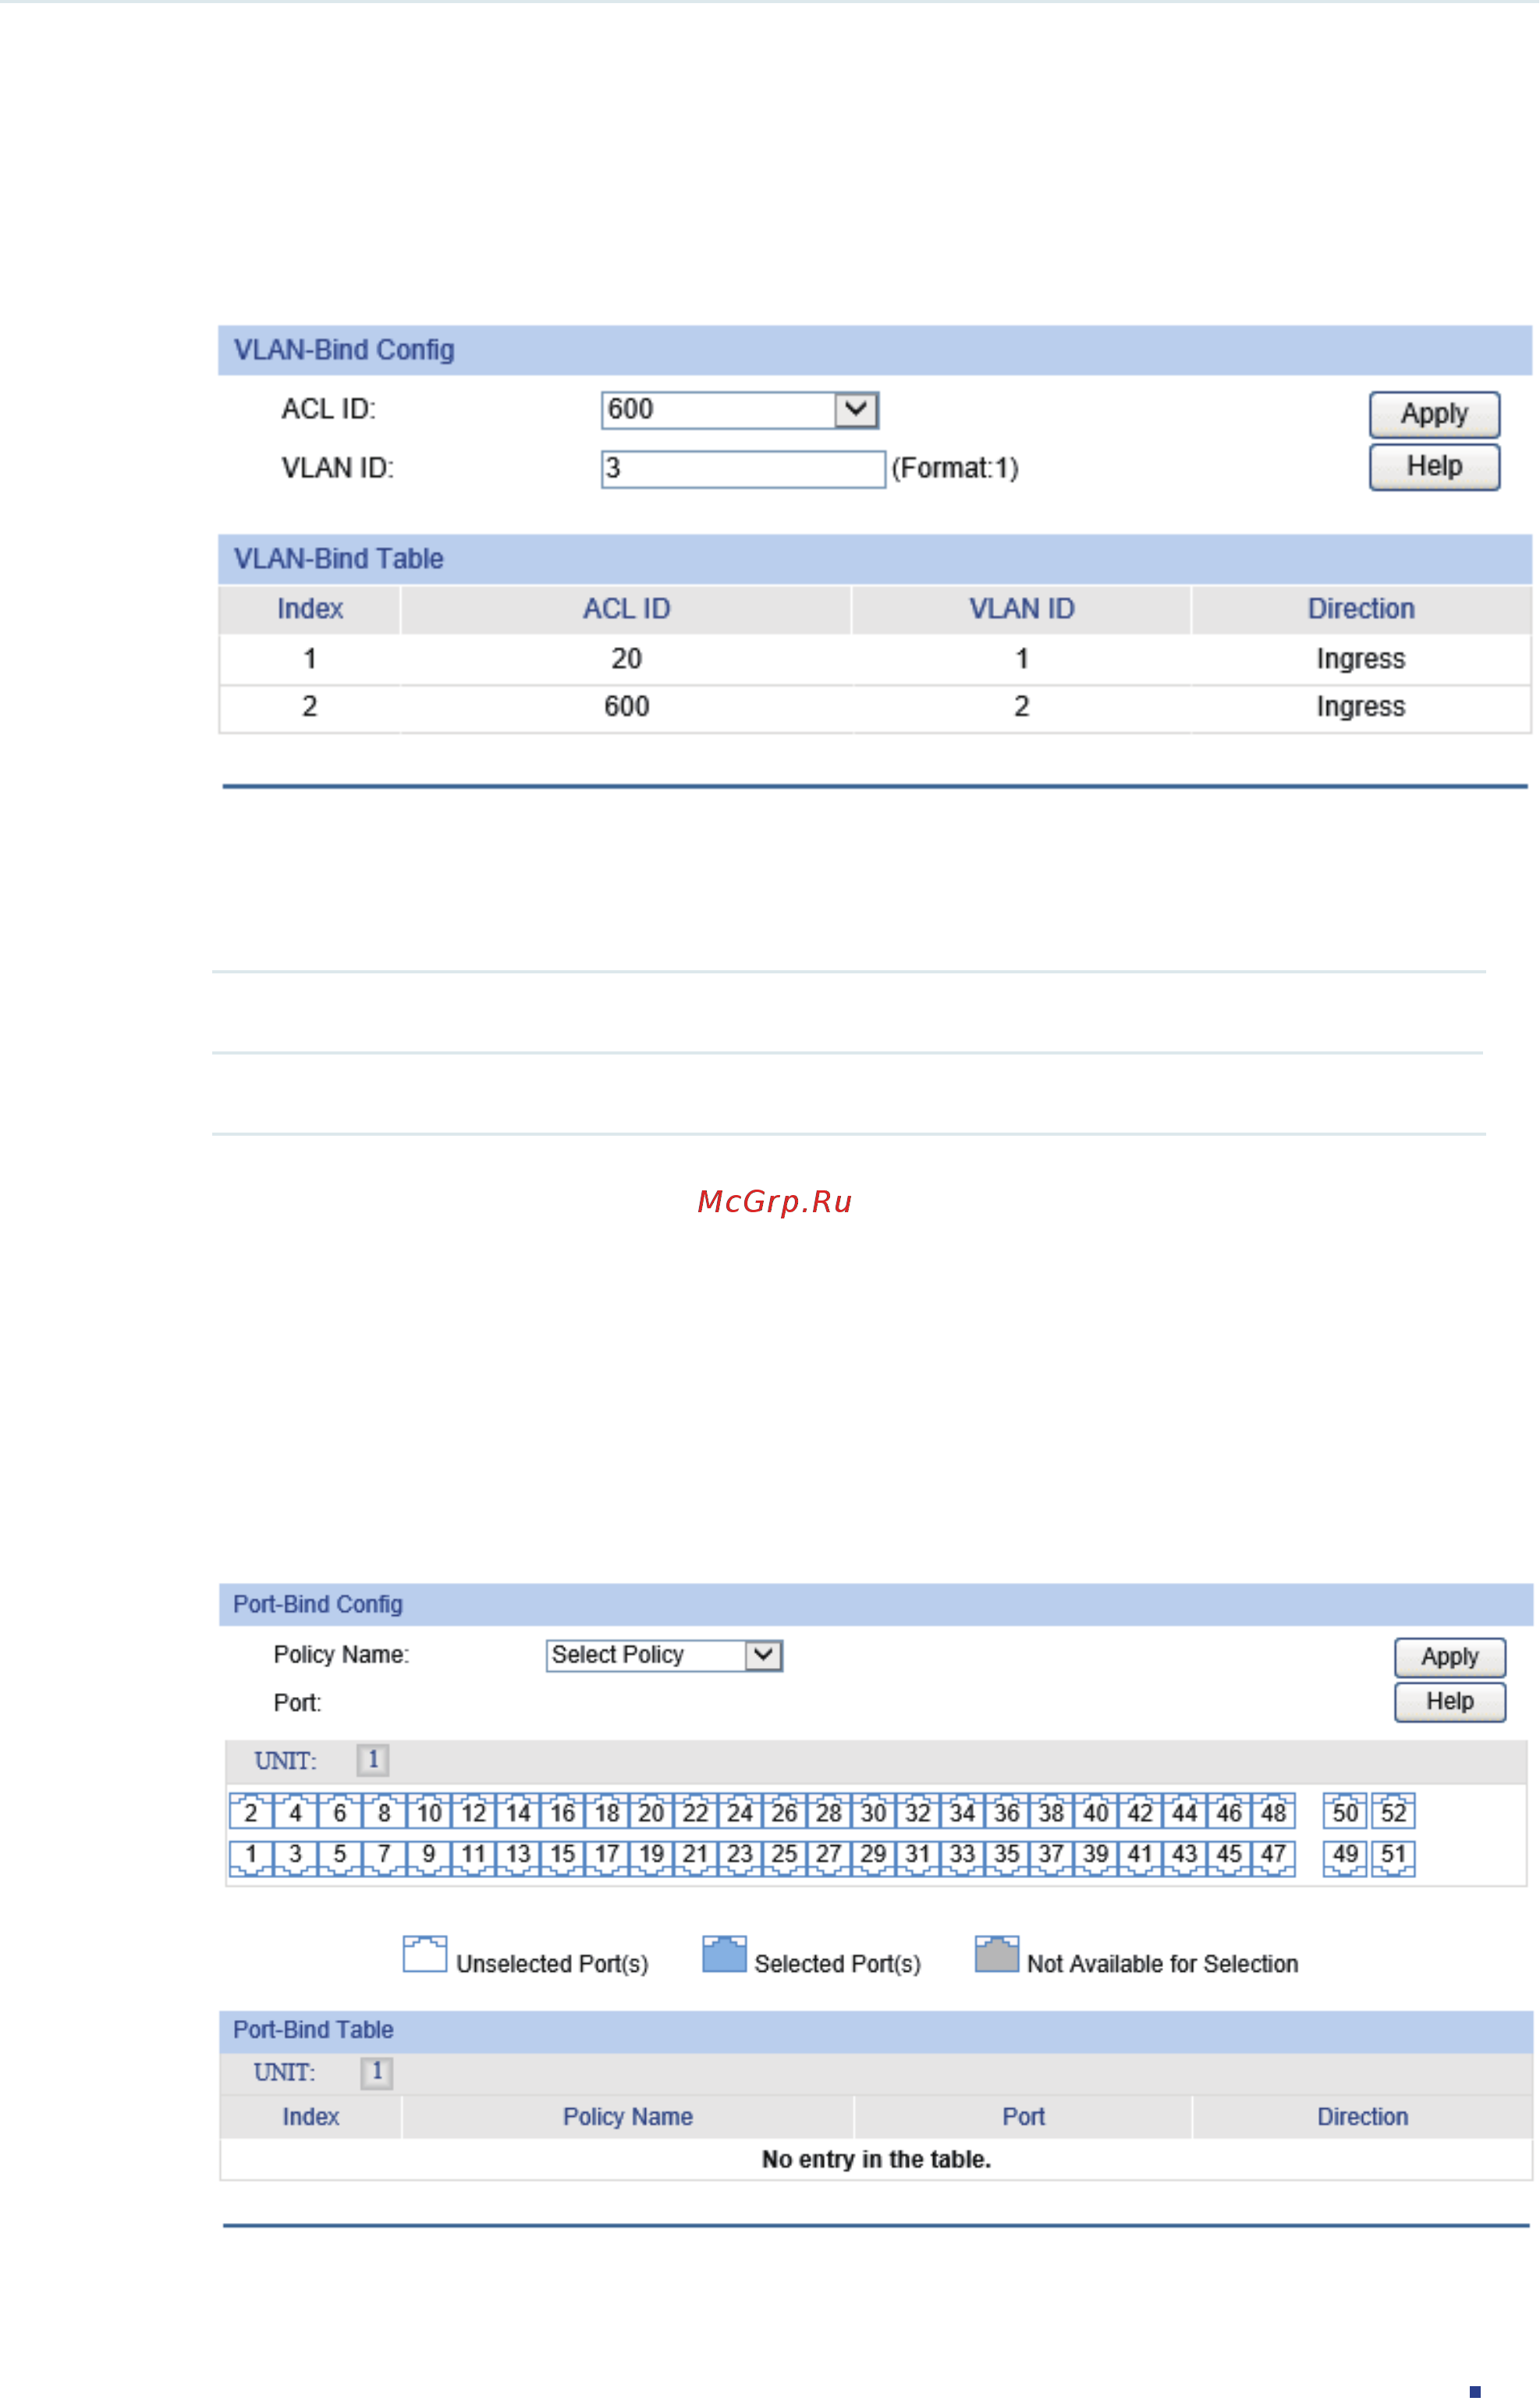Viewport: 1540px width, 2401px height.
Task: Select port 22 icon
Action: 696,1812
